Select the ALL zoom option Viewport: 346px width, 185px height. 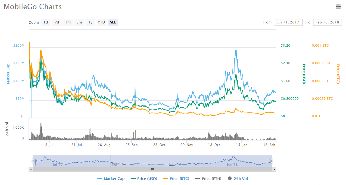point(113,22)
